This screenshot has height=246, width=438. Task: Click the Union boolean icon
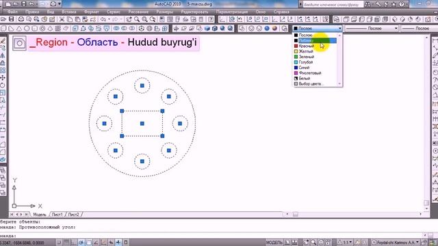click(116, 29)
